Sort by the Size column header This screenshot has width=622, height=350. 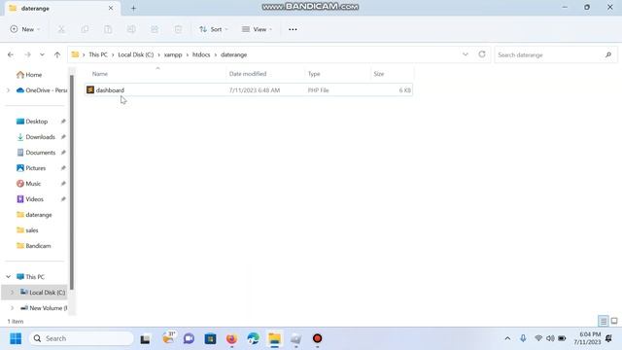(x=379, y=74)
